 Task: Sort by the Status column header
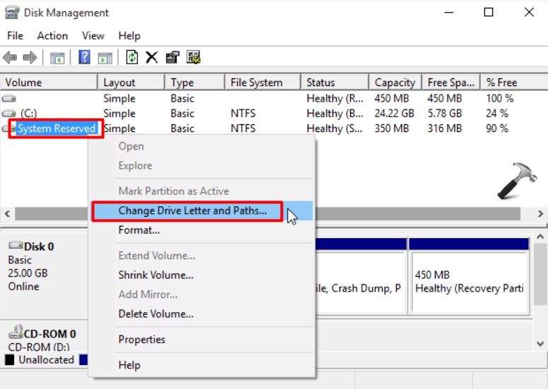[x=335, y=83]
